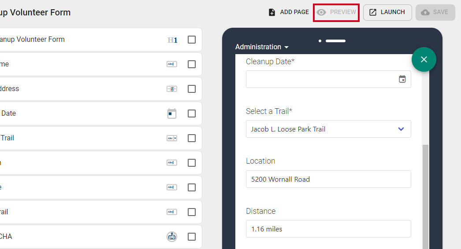
Task: Click the 'up Volunteer Form' page title
Action: point(35,13)
